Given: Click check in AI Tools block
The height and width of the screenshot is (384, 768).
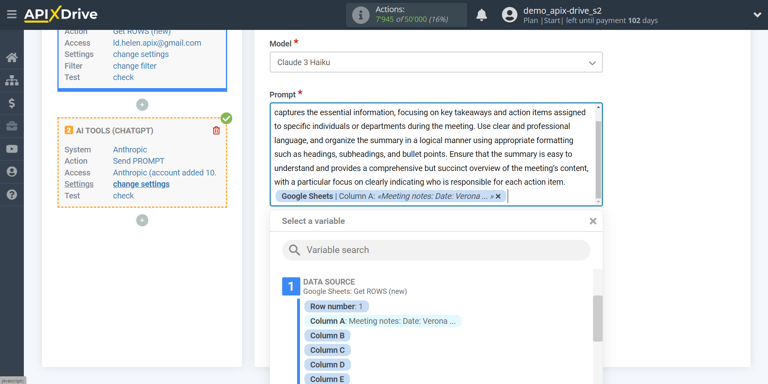Looking at the screenshot, I should point(123,196).
